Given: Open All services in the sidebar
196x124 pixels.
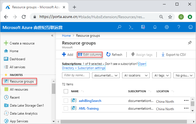Looking at the screenshot, I should 15,67.
